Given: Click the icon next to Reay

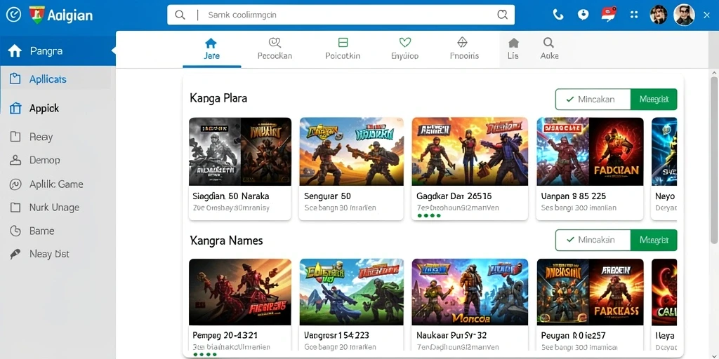Looking at the screenshot, I should [x=15, y=137].
